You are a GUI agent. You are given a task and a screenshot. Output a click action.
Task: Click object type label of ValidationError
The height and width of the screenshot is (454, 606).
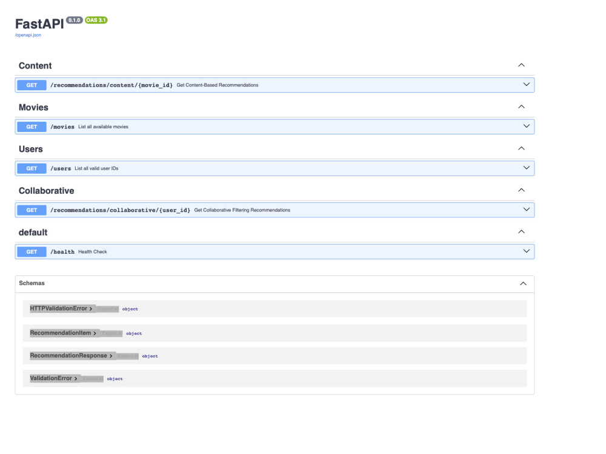pyautogui.click(x=115, y=379)
